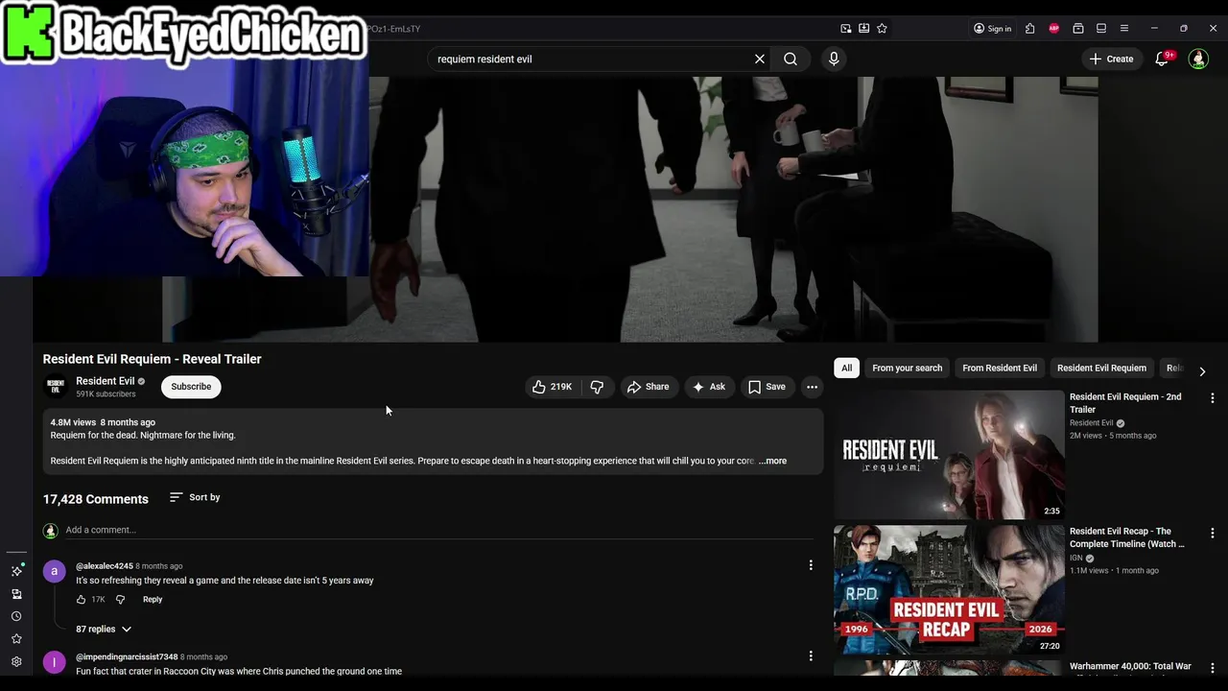This screenshot has height=691, width=1228.
Task: Like the Resident Evil Requiem video
Action: pos(553,387)
